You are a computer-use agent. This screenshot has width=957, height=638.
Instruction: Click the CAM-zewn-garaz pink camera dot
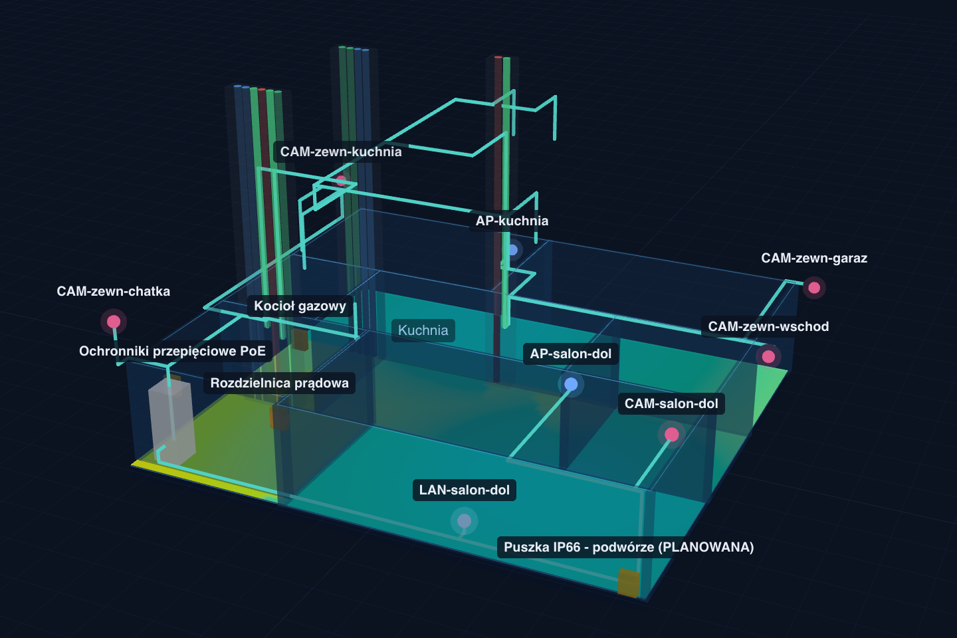pyautogui.click(x=814, y=288)
